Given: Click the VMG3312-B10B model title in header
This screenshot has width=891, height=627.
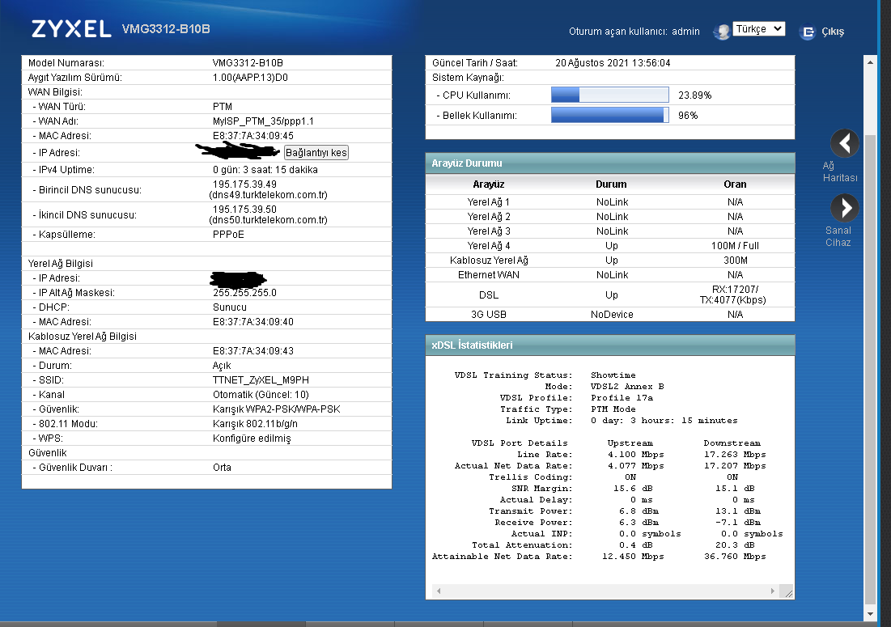Looking at the screenshot, I should [x=166, y=29].
